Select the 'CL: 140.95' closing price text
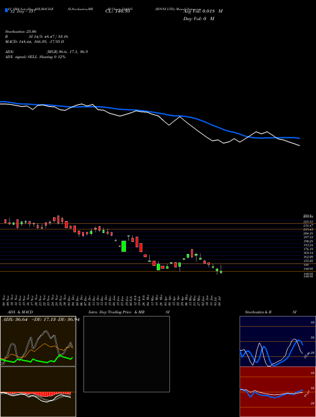 pos(118,11)
